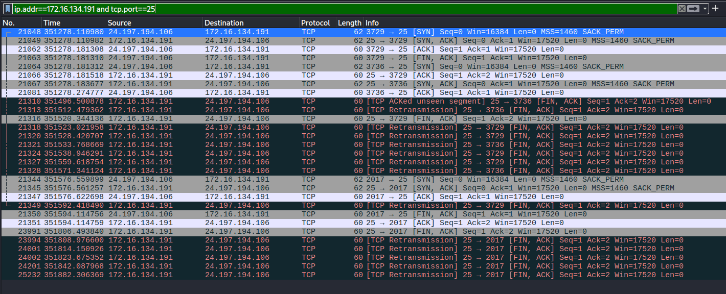Select packet number 21081 row
Viewport: 726px width, 294px height.
tap(363, 92)
